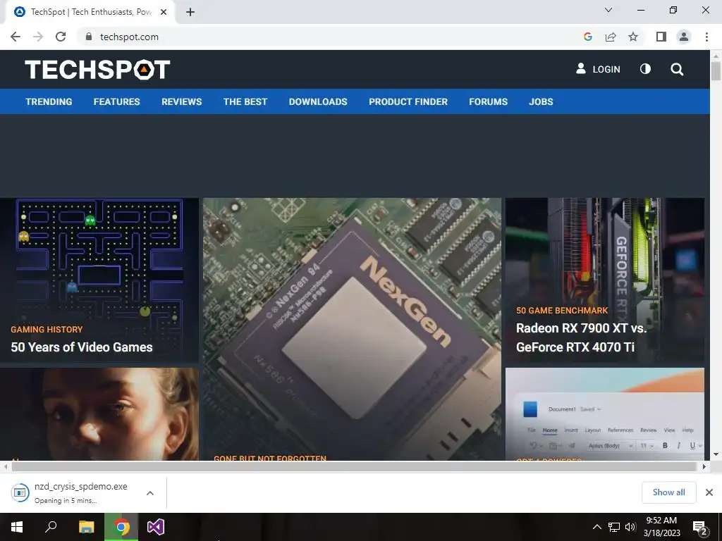The width and height of the screenshot is (722, 541).
Task: Switch to Chrome in taskbar
Action: [121, 527]
